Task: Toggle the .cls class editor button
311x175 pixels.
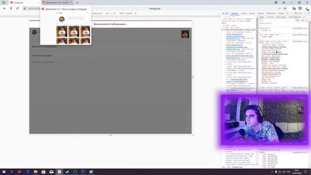Action: click(x=302, y=20)
